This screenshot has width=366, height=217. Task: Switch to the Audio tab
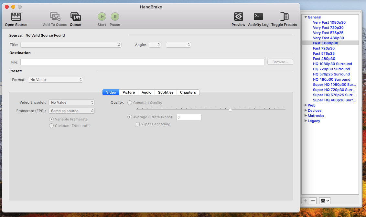click(146, 92)
